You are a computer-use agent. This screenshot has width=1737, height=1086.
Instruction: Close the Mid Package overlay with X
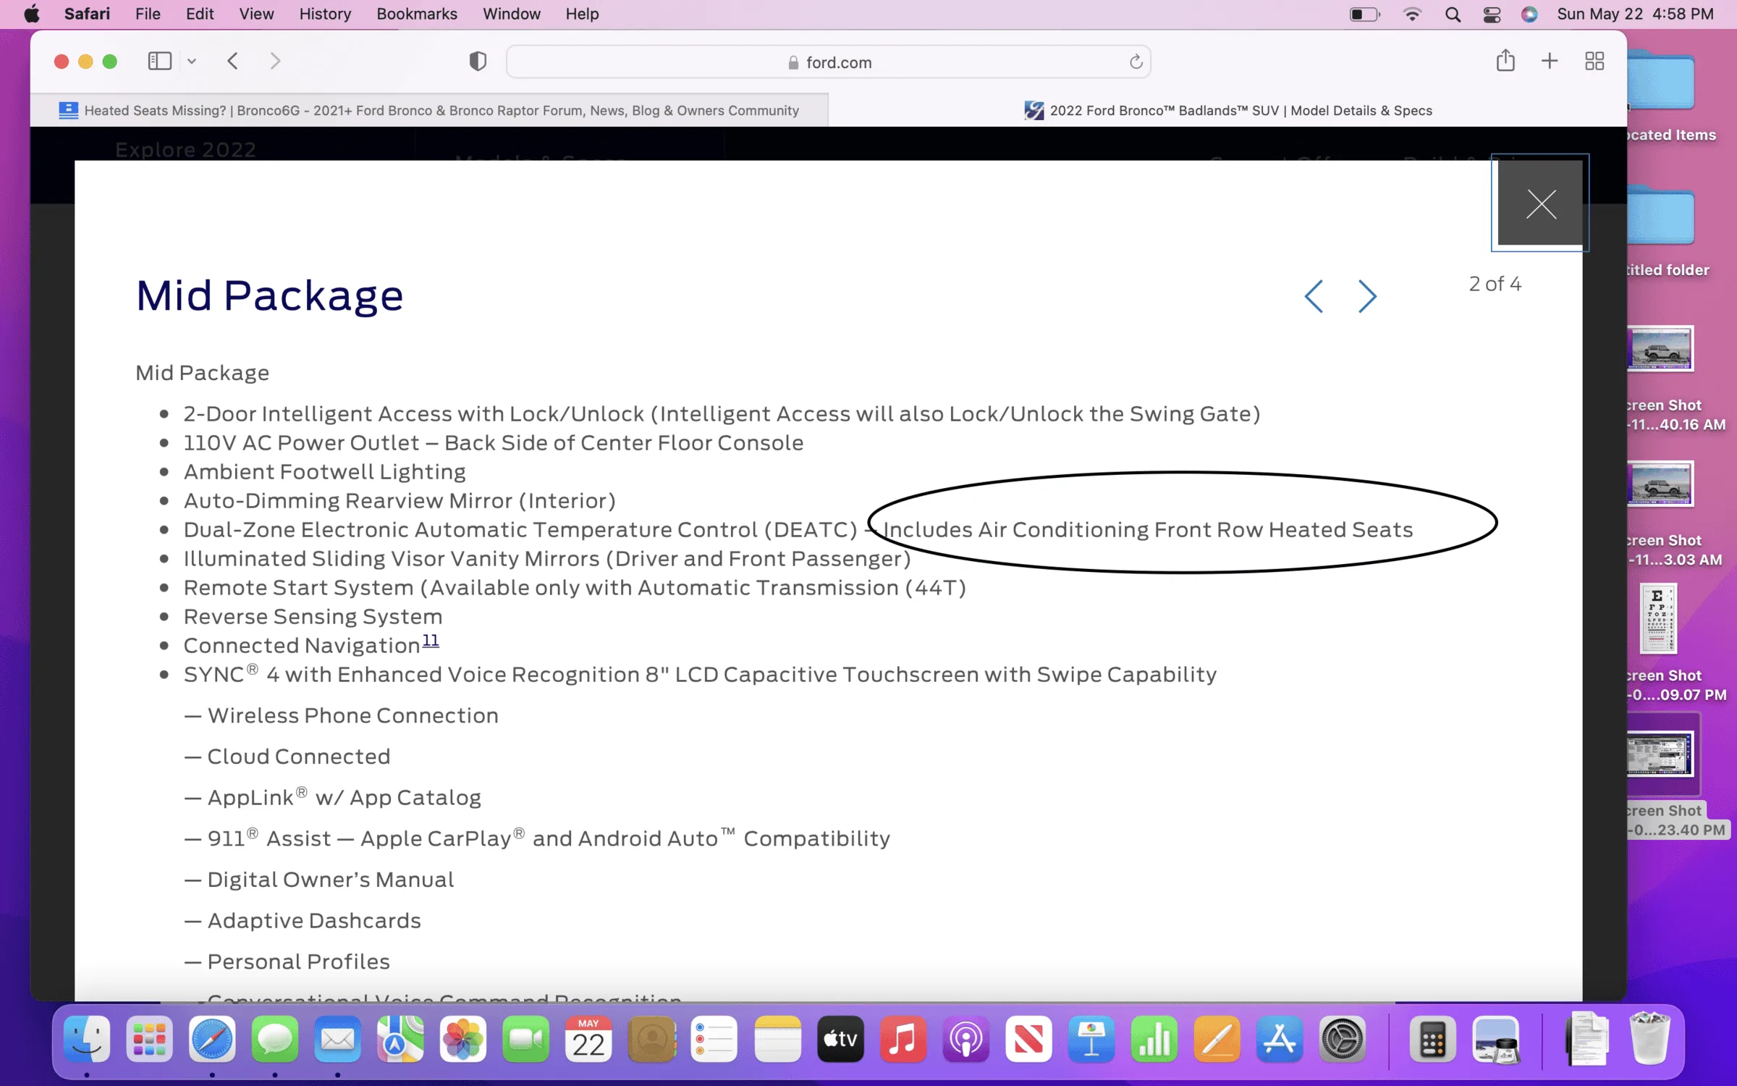(1540, 203)
